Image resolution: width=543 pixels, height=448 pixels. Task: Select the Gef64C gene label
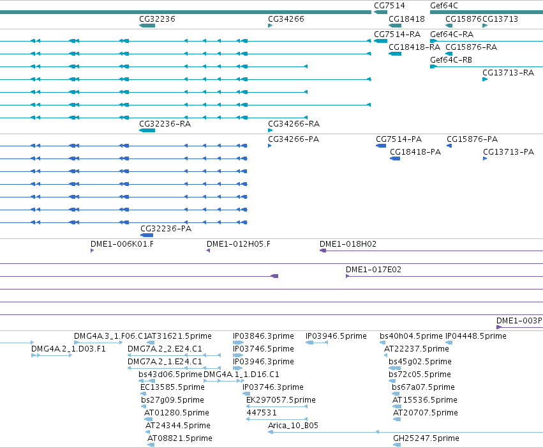tap(443, 6)
